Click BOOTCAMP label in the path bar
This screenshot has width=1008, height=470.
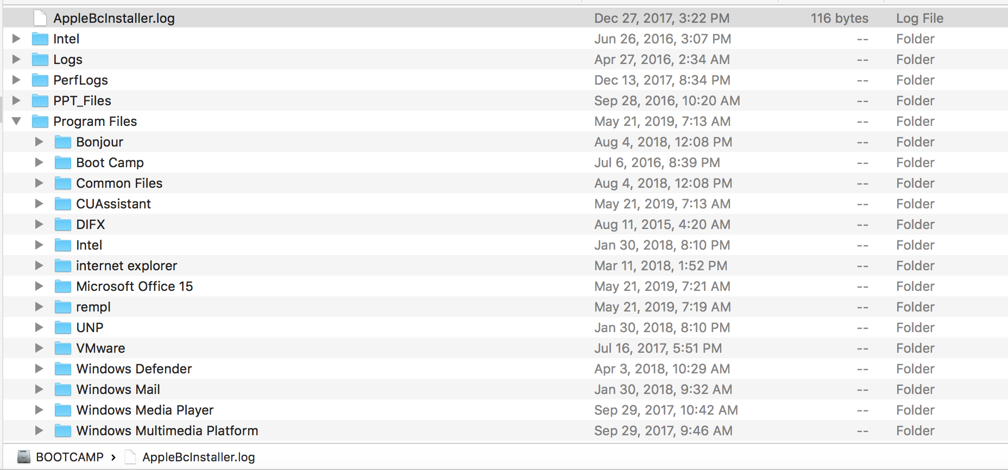(x=70, y=457)
